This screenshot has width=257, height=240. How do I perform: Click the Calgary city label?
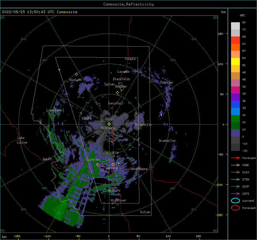pos(111,168)
